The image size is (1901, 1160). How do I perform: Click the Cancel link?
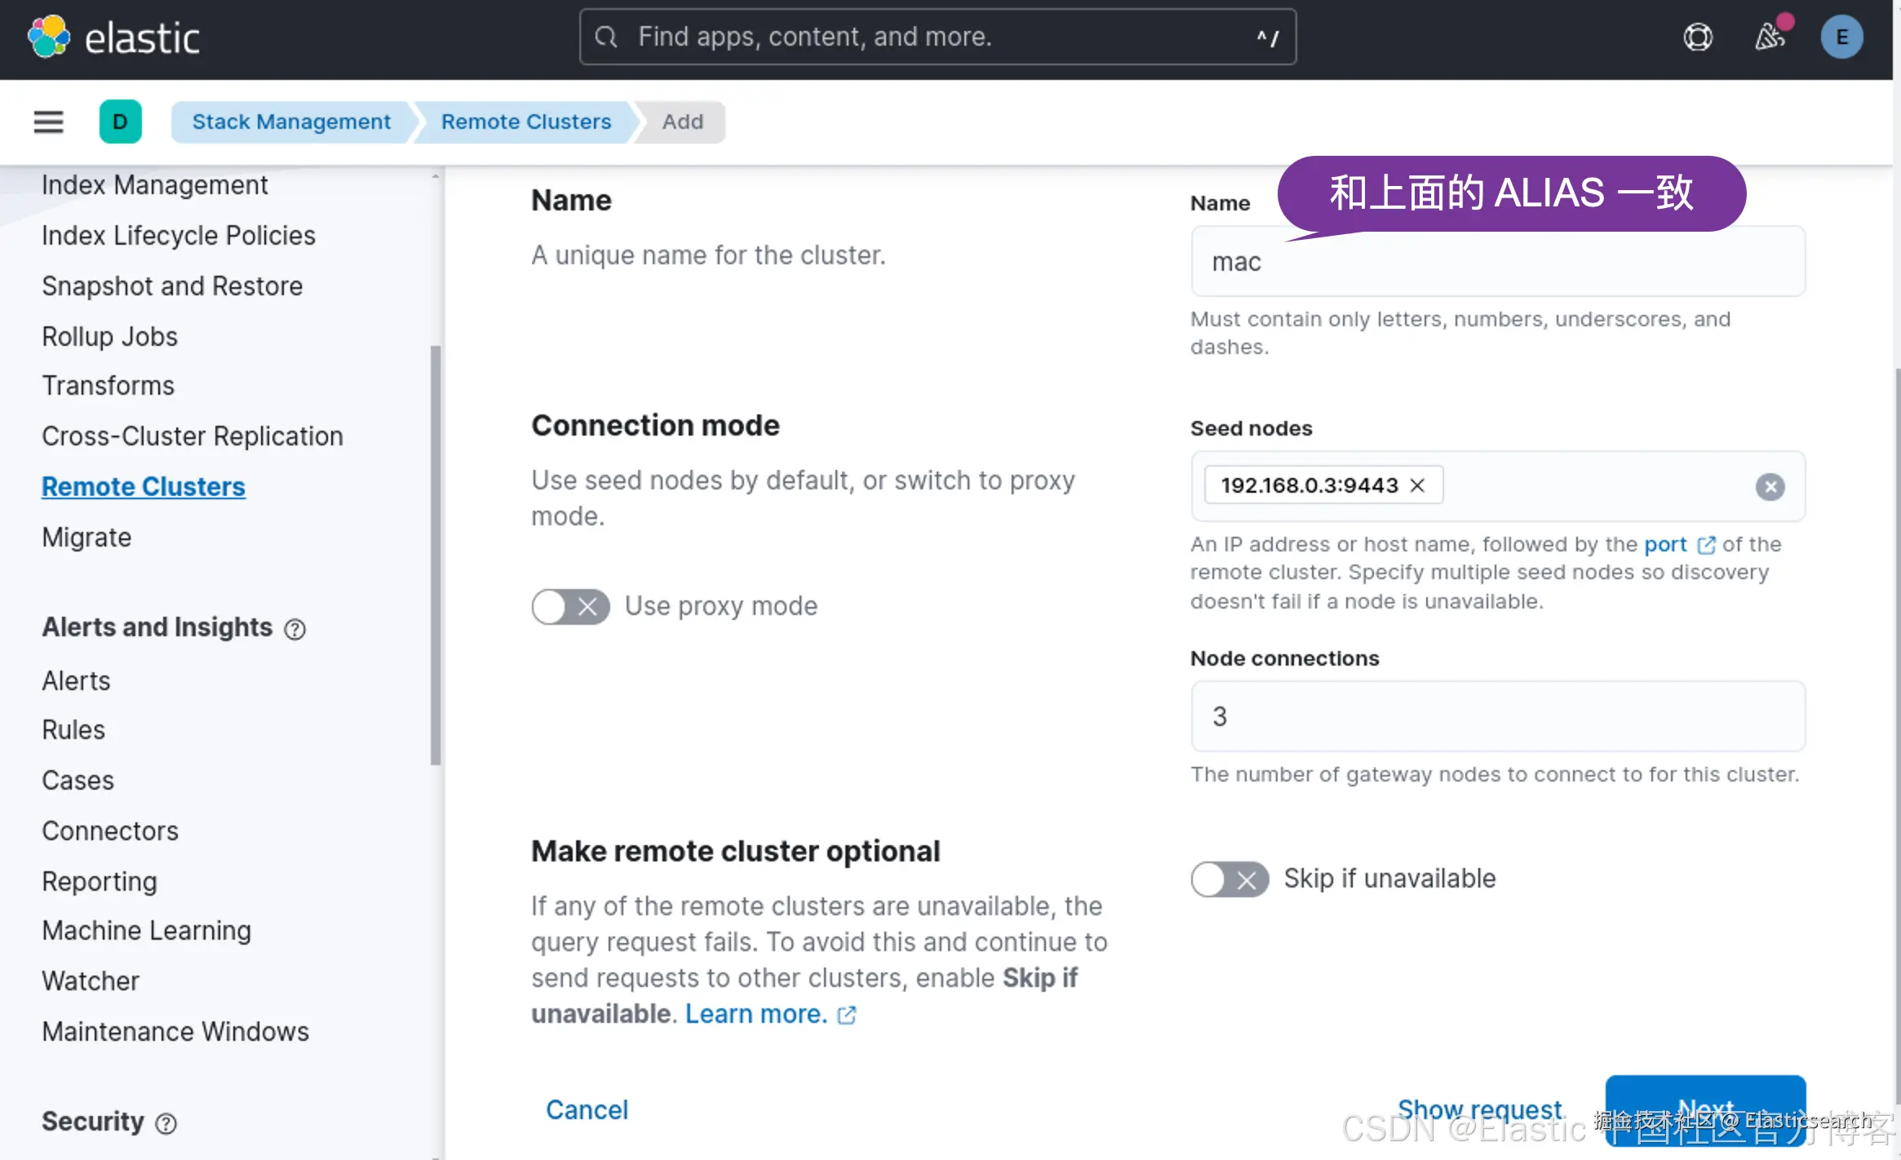[587, 1109]
